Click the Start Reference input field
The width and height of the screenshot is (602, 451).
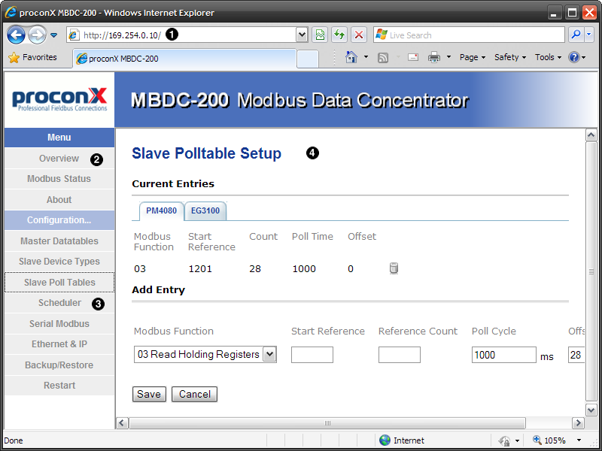(312, 355)
